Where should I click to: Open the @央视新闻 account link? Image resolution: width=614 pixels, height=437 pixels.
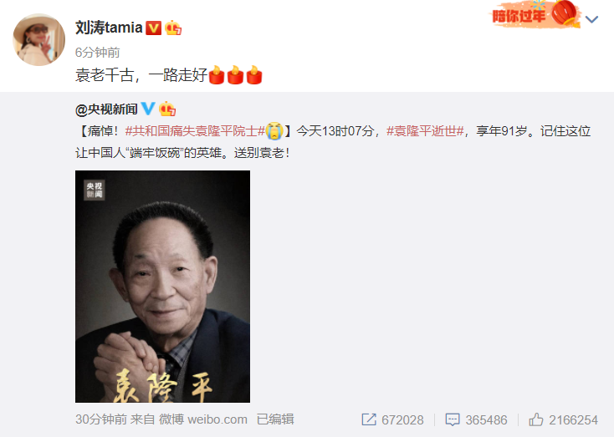coord(106,109)
